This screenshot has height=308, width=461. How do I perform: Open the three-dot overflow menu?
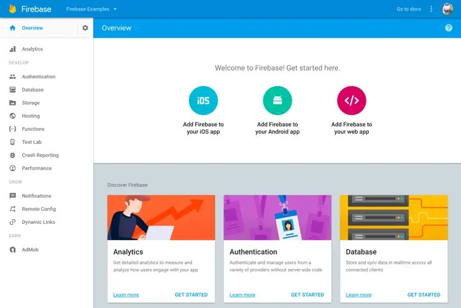431,9
